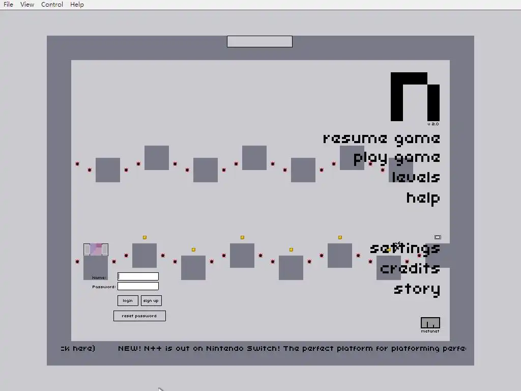Viewport: 521px width, 391px height.
Task: Open the File menu
Action: point(8,4)
